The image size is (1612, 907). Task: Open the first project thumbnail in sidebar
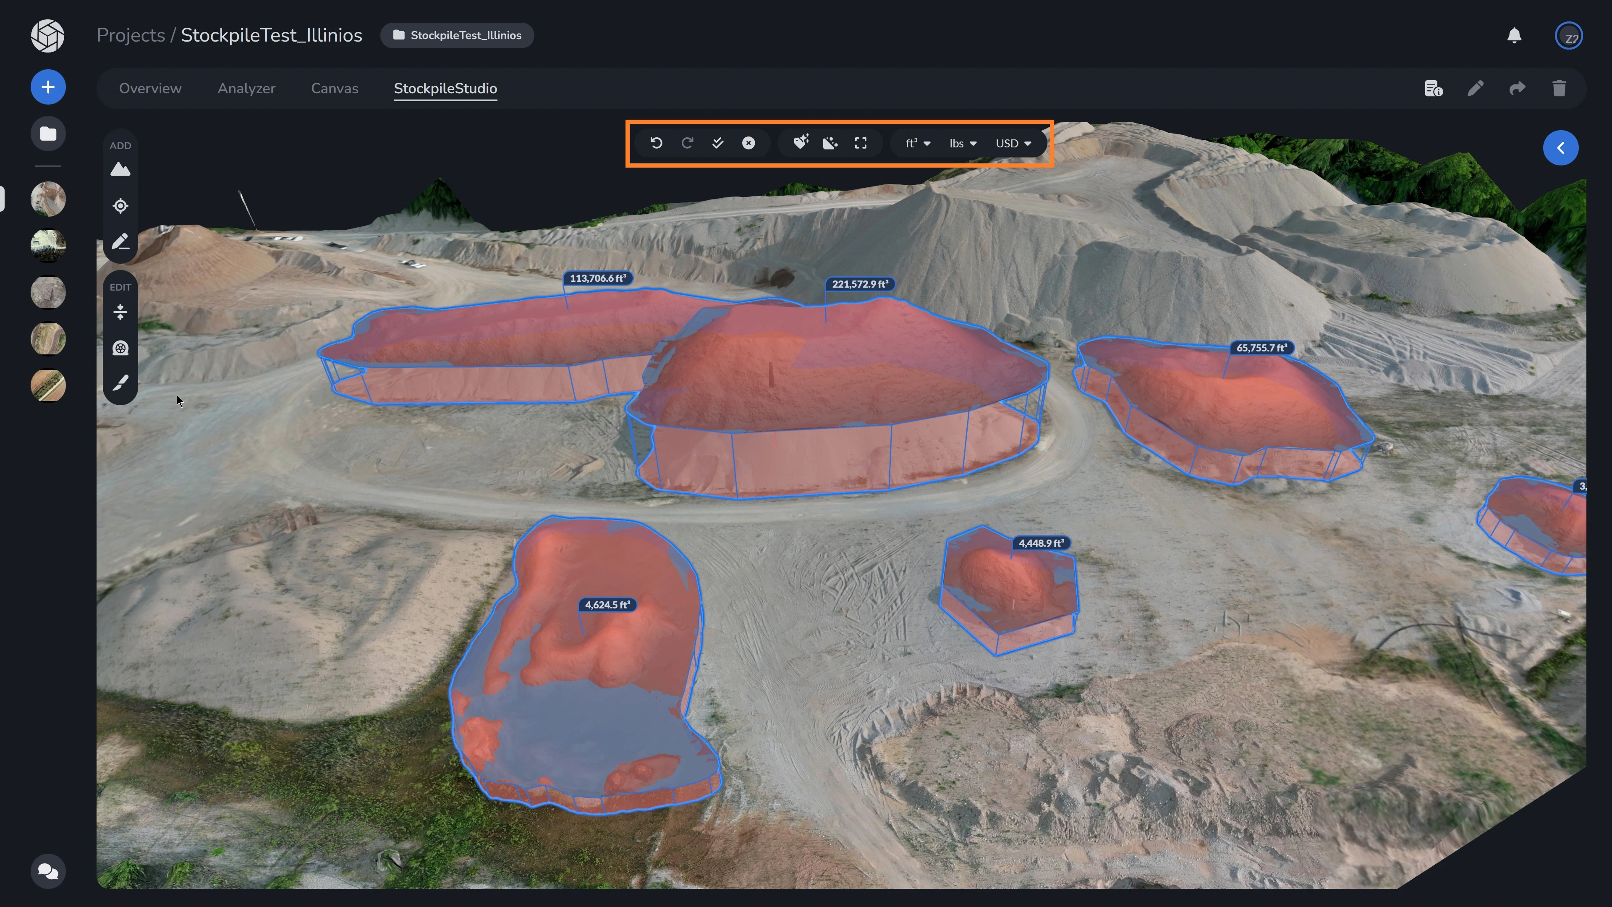click(48, 199)
